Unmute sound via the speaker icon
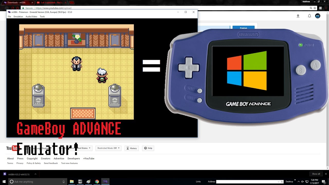 click(303, 182)
